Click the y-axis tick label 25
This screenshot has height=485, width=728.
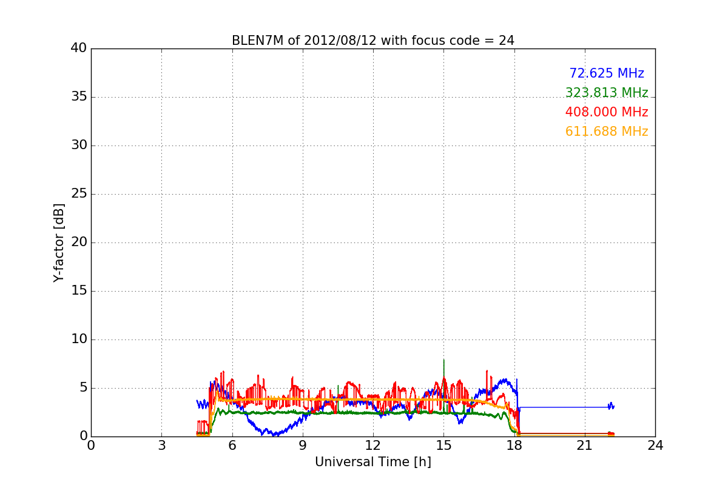tap(78, 194)
